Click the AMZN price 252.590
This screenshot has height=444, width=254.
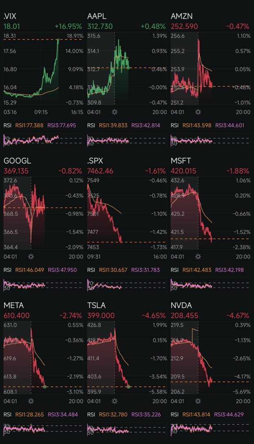click(x=184, y=27)
